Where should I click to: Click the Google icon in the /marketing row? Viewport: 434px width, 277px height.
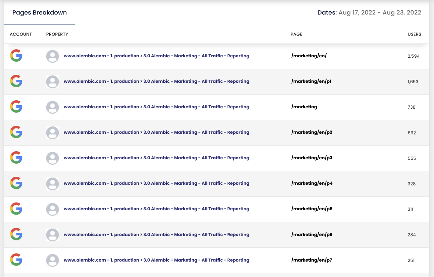pos(16,107)
